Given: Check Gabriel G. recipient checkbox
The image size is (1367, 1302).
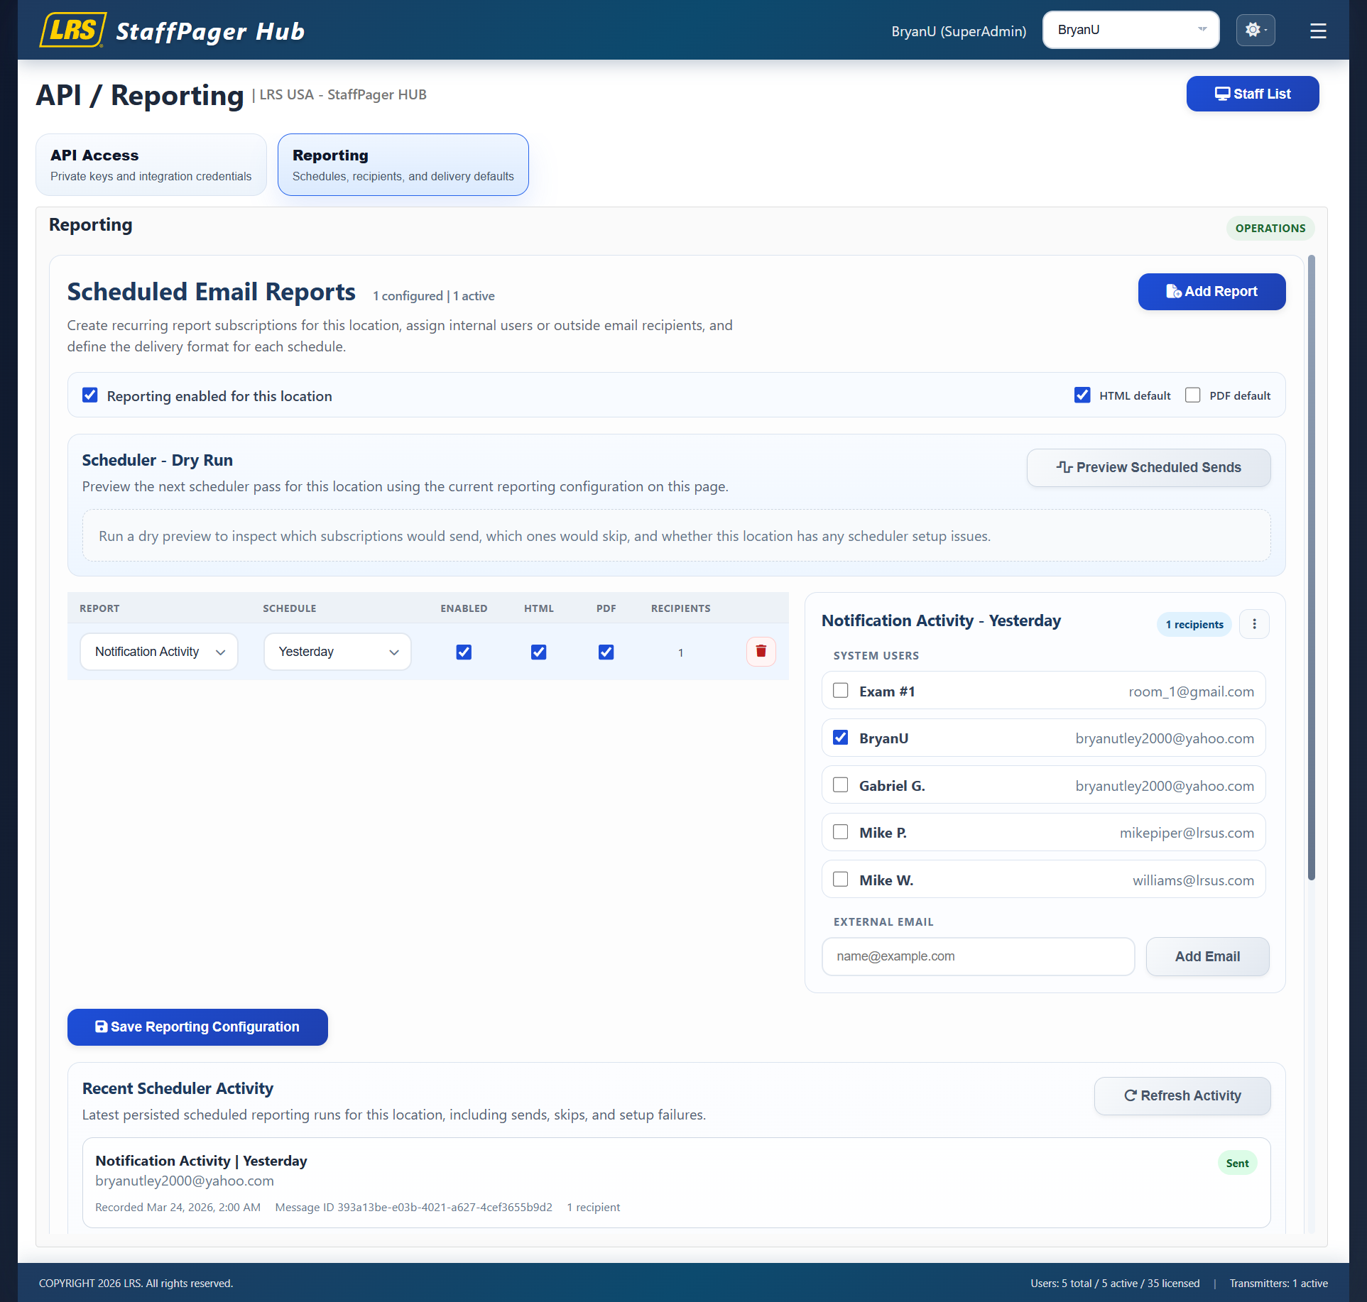Looking at the screenshot, I should point(841,785).
